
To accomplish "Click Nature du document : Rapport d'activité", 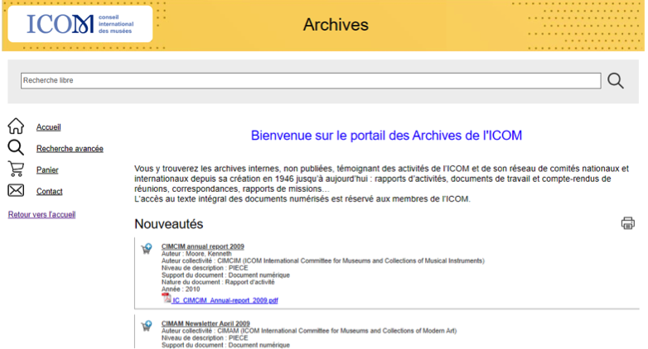I will [x=218, y=282].
